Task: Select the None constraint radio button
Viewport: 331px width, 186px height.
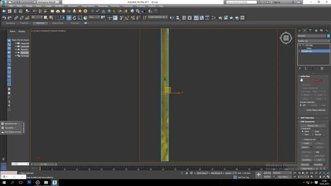Action: (x=303, y=131)
